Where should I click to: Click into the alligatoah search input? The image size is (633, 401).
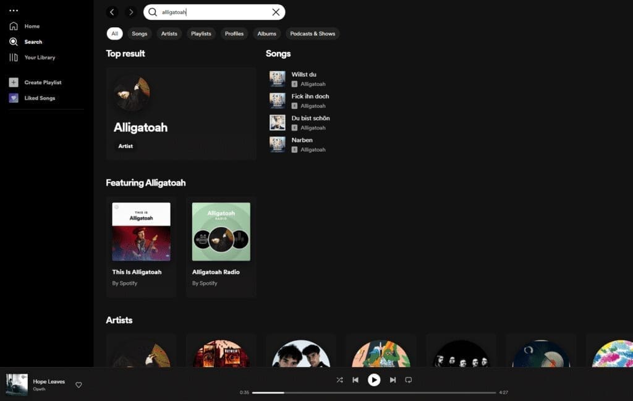215,12
